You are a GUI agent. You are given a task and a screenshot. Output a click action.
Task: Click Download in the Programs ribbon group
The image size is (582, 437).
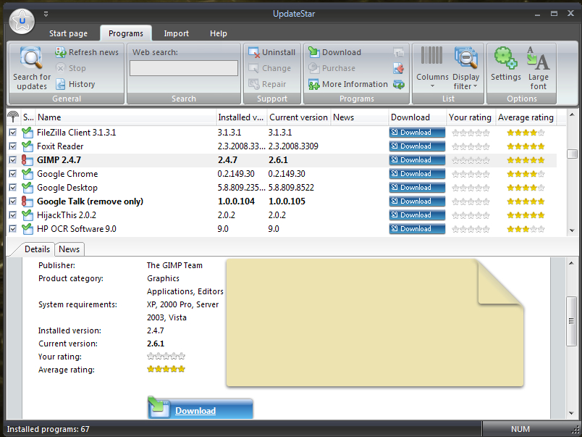coord(335,52)
